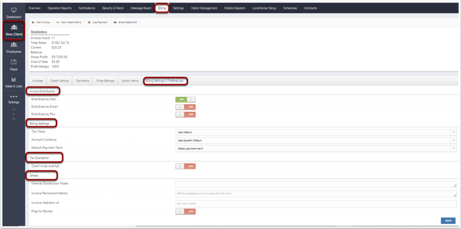Turn off Distribute by Mail switch
The width and height of the screenshot is (461, 229).
[x=185, y=99]
